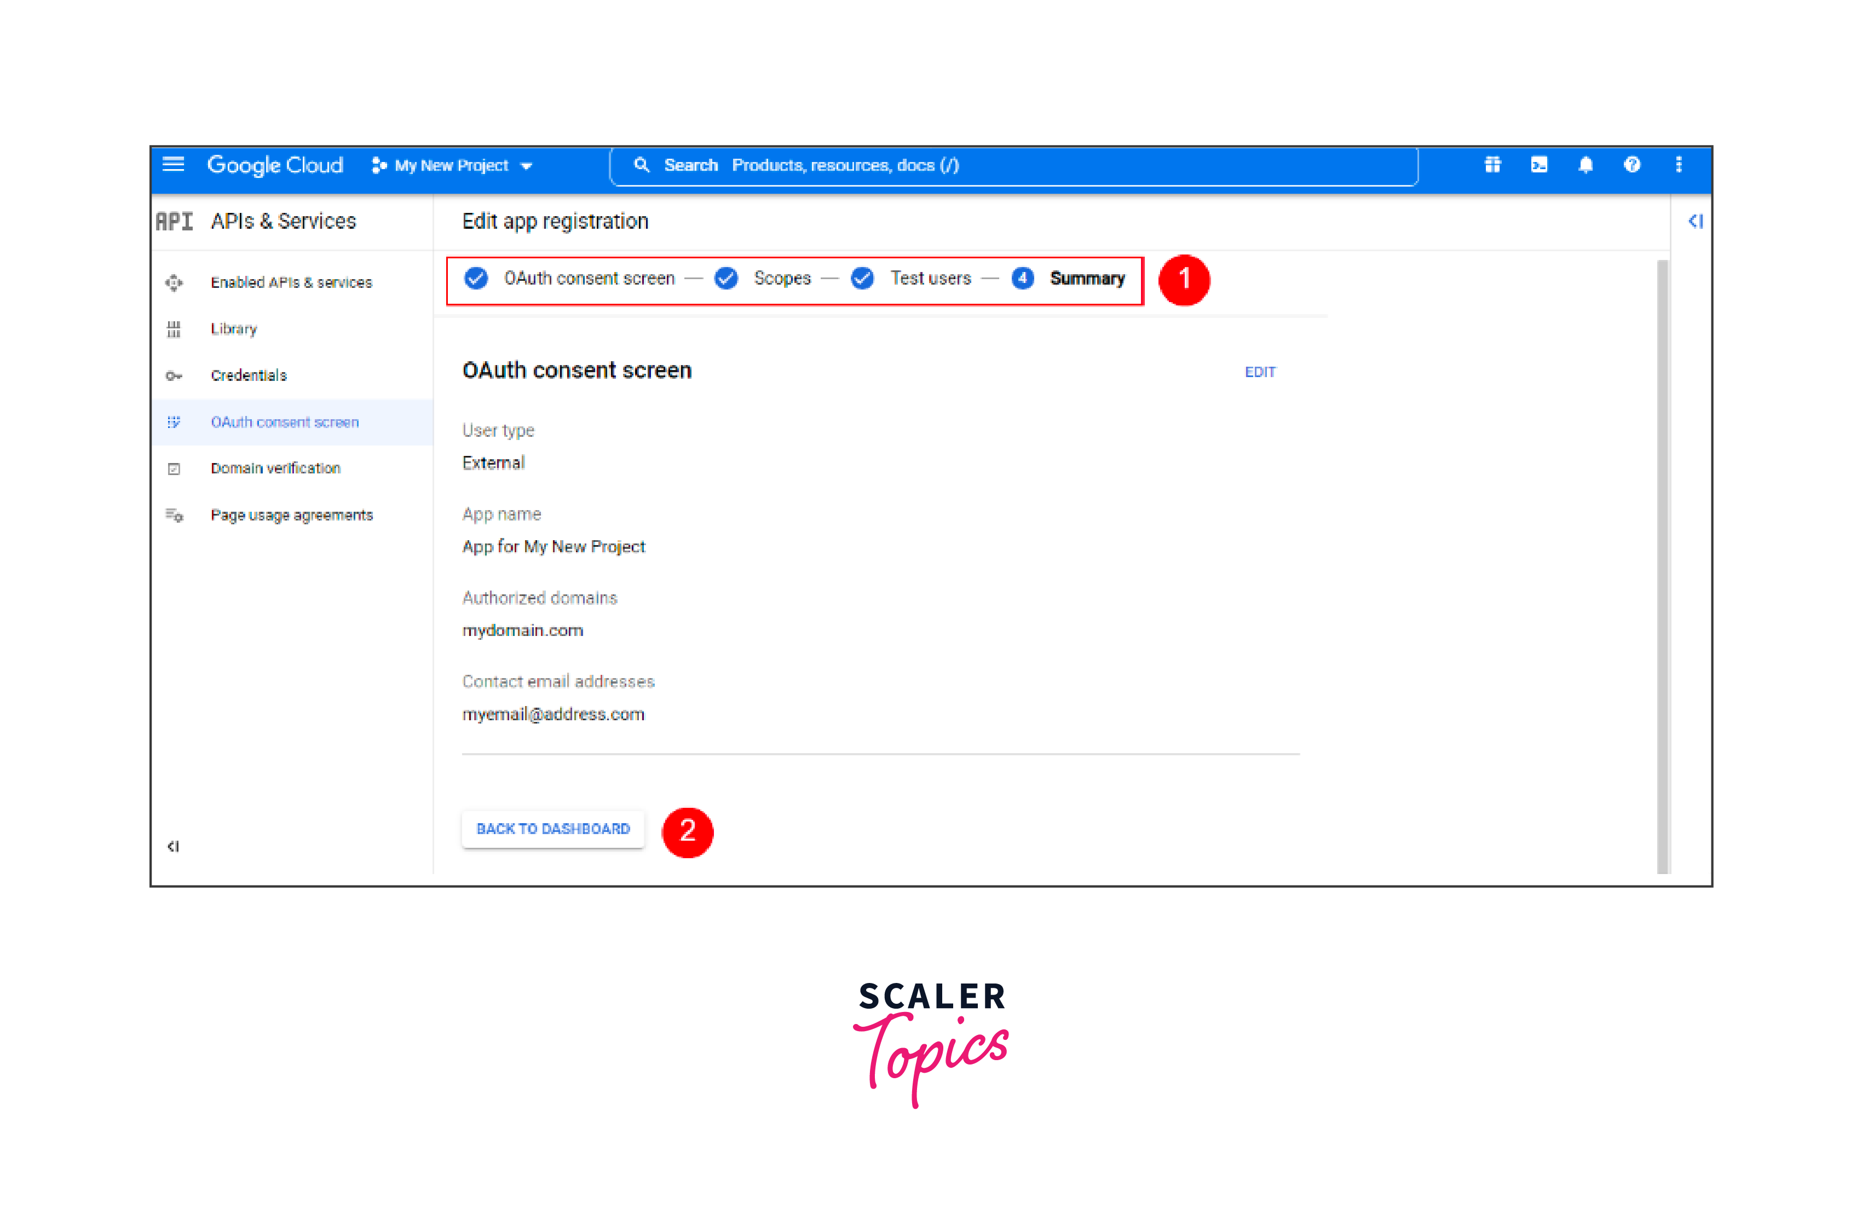Select the Test users completed step
The width and height of the screenshot is (1862, 1209).
coord(930,279)
